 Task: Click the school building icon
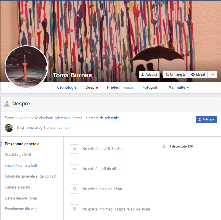click(74, 169)
